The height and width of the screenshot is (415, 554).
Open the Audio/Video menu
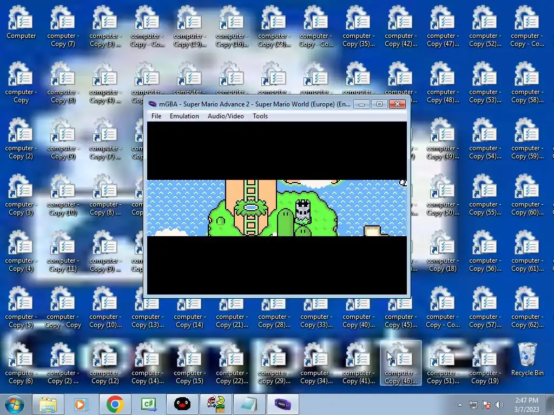click(x=226, y=116)
